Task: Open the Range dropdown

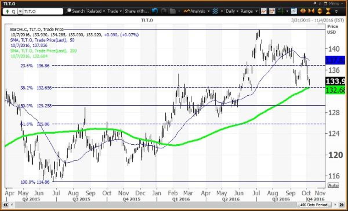Action: point(249,11)
